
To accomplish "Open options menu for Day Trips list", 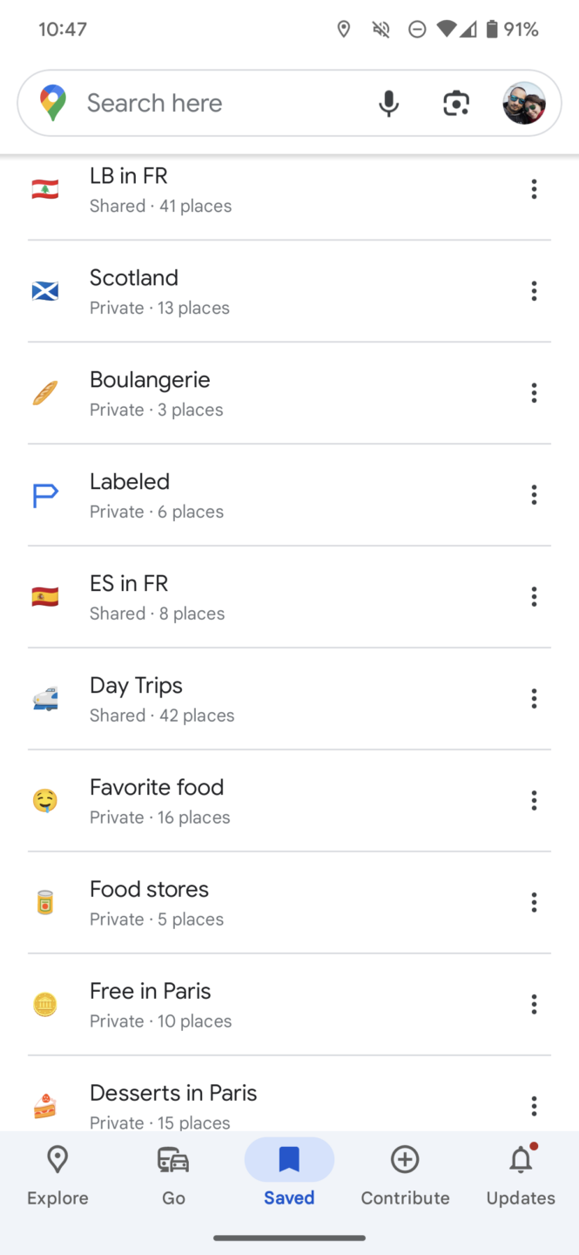I will [x=534, y=698].
